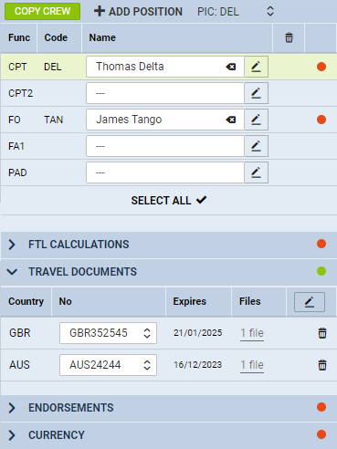Click the James Tango name field

click(x=165, y=120)
